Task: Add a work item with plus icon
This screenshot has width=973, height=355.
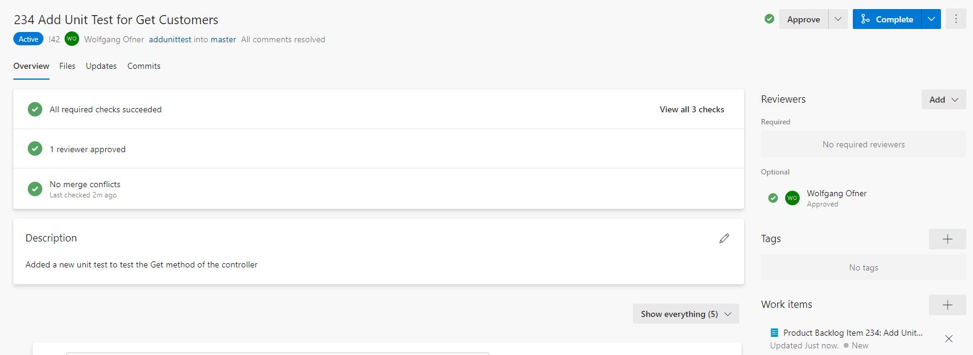Action: [947, 305]
